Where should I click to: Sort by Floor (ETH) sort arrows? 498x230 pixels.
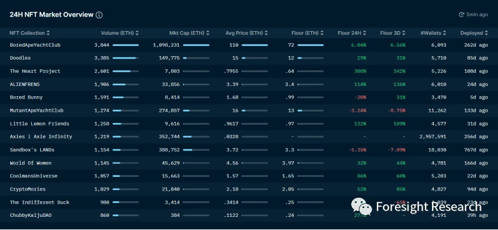click(322, 33)
